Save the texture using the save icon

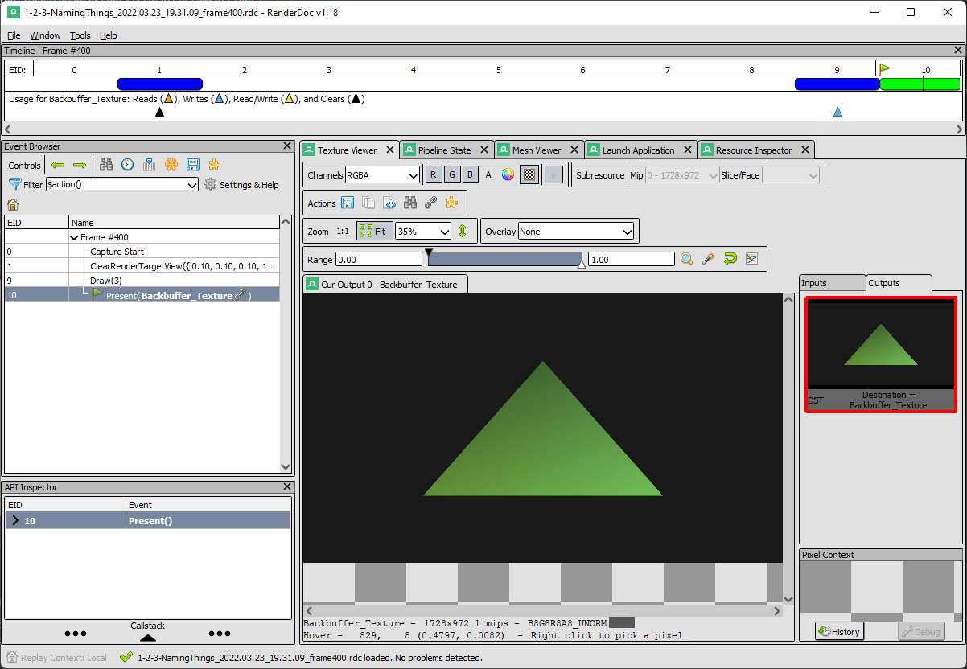coord(348,203)
